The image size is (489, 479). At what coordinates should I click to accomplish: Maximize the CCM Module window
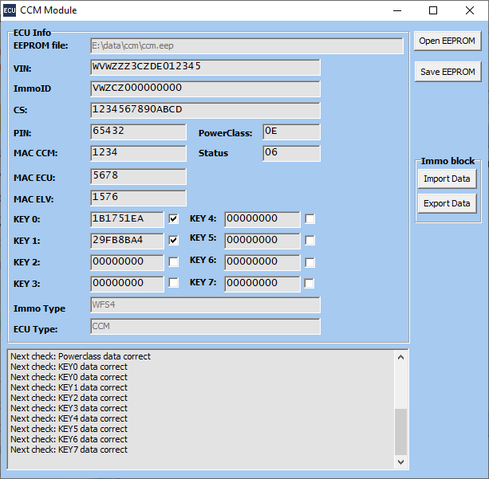(433, 10)
